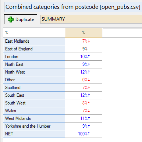Select the East of England row label
The height and width of the screenshot is (142, 142).
pos(34,49)
